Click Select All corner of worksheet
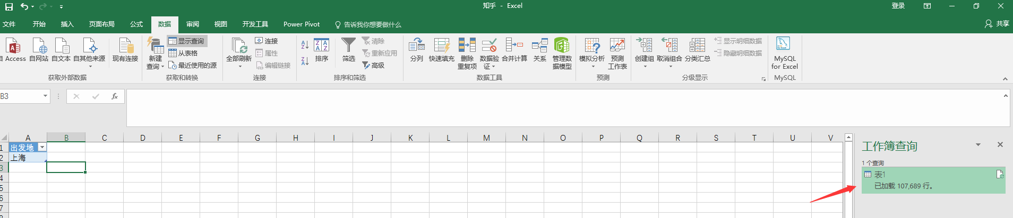The image size is (1013, 218). point(4,138)
